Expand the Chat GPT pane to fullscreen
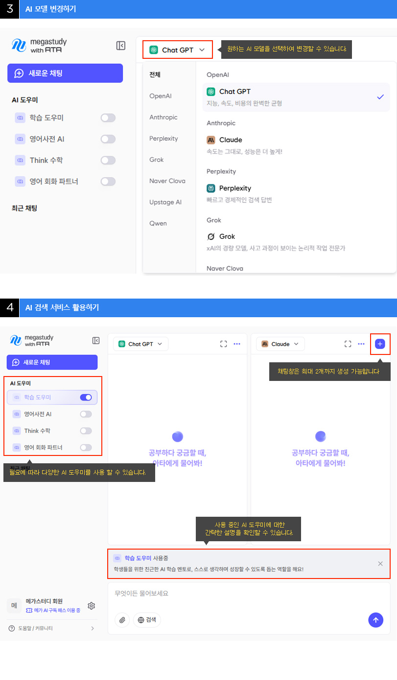The image size is (397, 680). pyautogui.click(x=224, y=344)
